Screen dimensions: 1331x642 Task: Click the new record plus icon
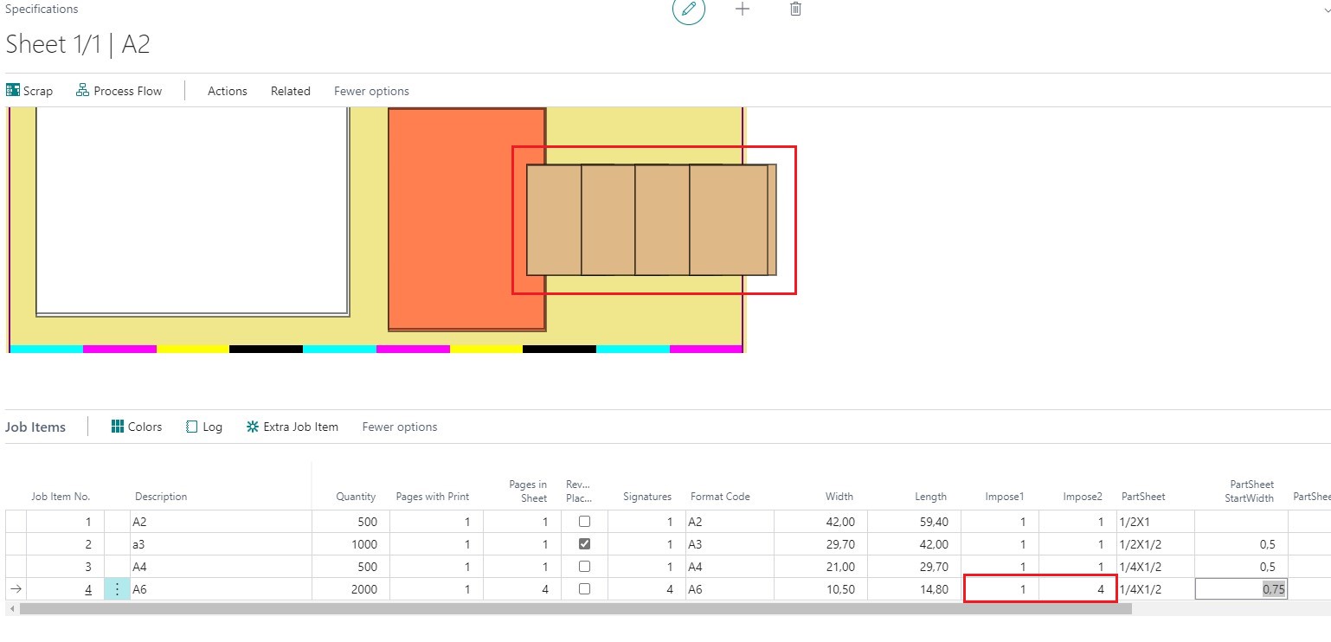(x=743, y=10)
